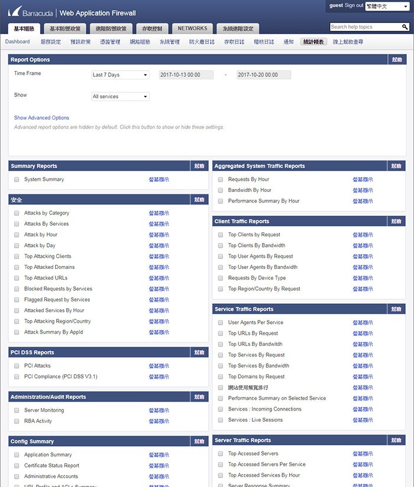Open help for PCI DSS Reports
Viewport: 414px width, 487px height.
coord(199,353)
